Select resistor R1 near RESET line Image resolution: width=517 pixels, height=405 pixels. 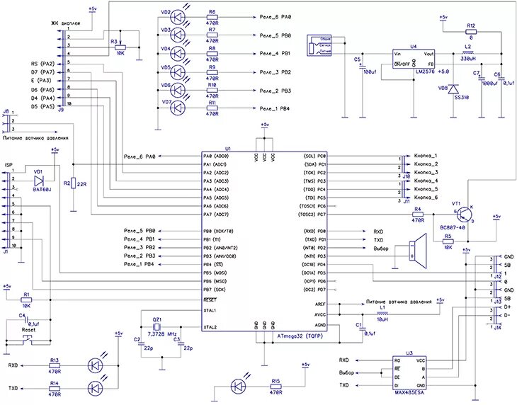[26, 300]
